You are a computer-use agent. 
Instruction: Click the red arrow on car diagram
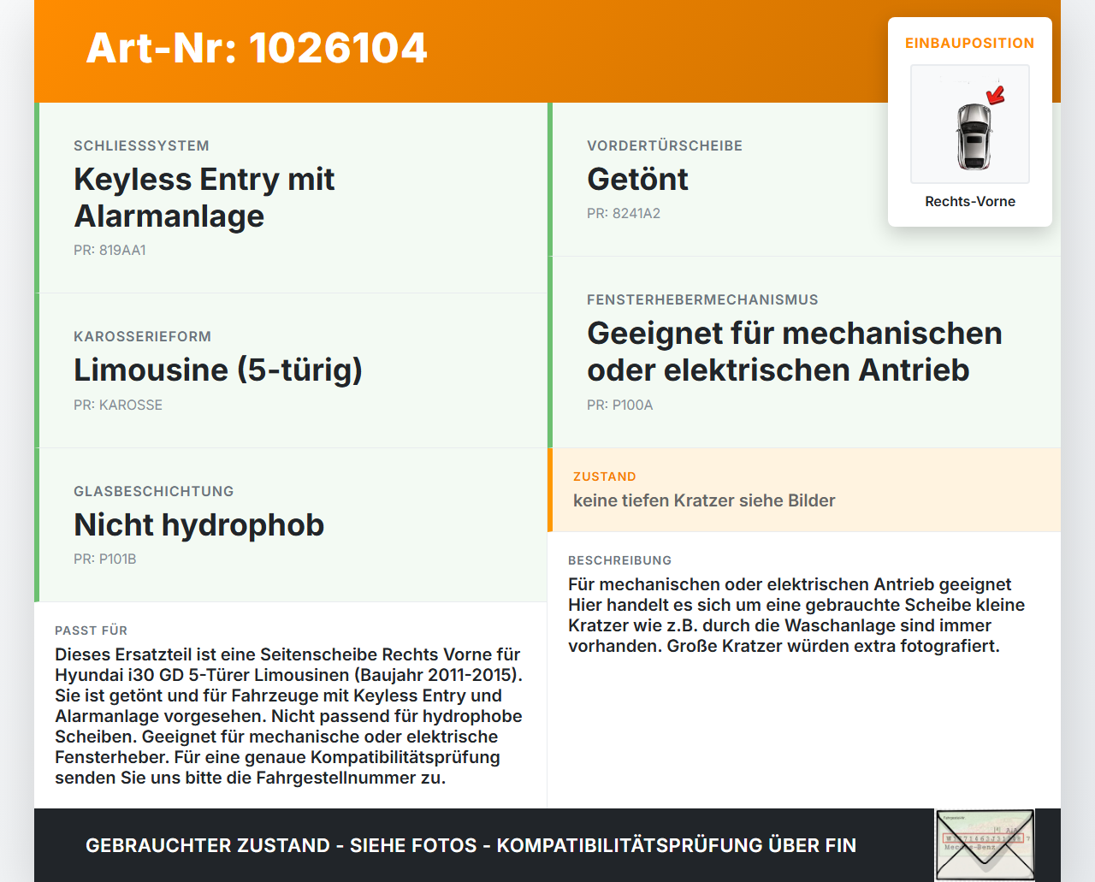pos(996,94)
